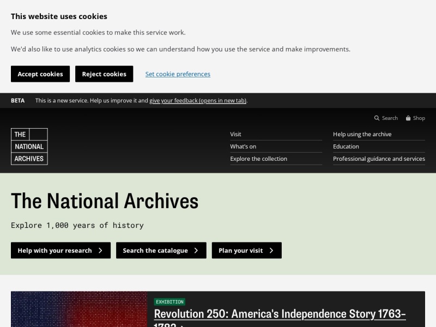
Task: Click the Shop text link in header
Action: [419, 118]
